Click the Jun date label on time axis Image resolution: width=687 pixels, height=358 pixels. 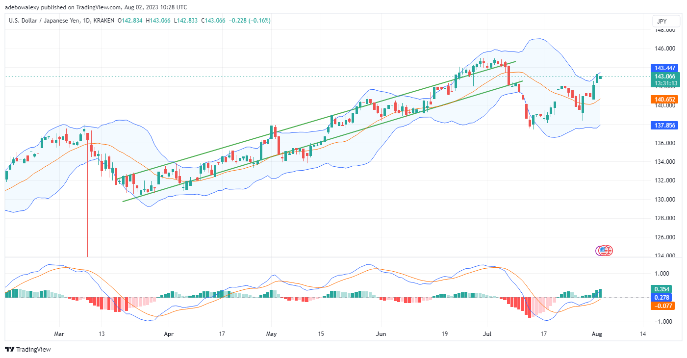[381, 333]
